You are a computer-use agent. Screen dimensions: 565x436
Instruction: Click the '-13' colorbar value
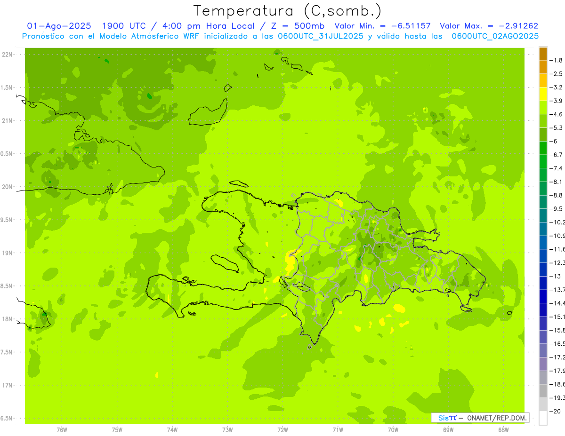(x=555, y=276)
